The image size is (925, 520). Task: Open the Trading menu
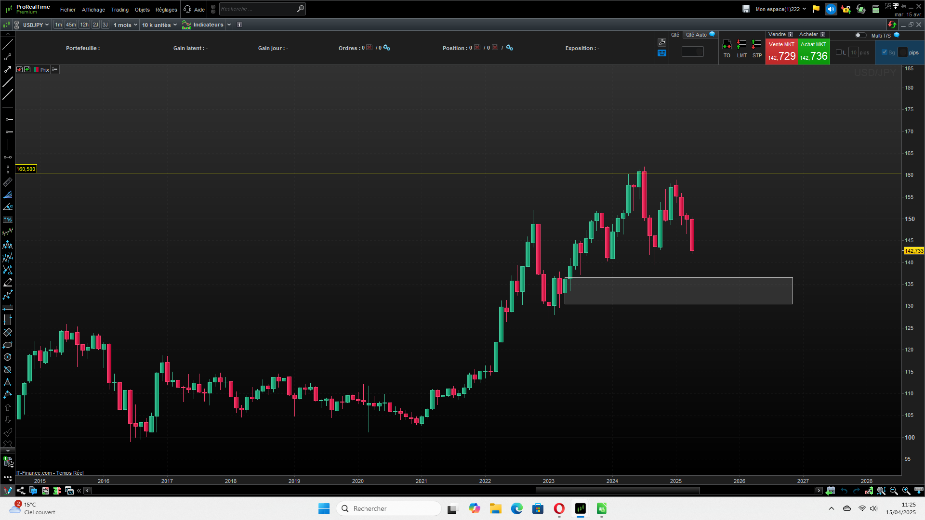119,10
